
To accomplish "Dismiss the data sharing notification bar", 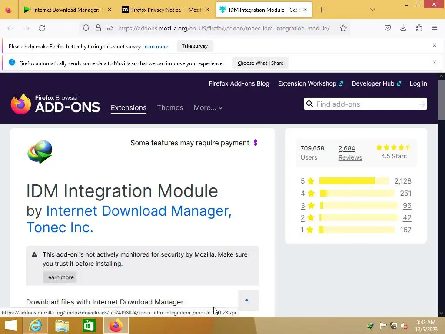I will tap(435, 62).
